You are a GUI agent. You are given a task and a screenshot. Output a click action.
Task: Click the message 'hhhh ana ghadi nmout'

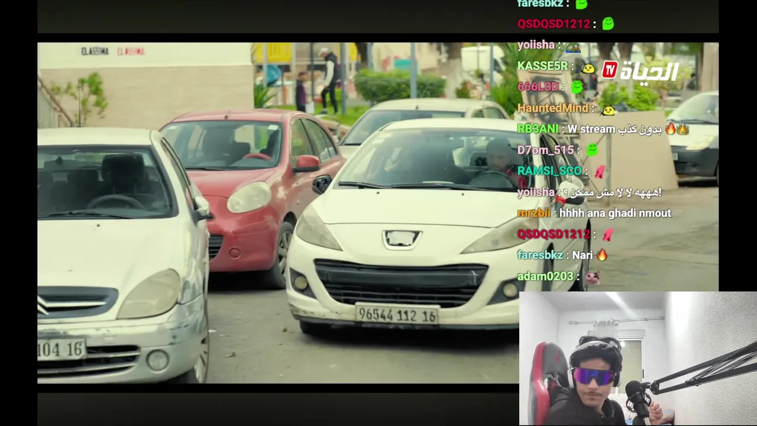tap(615, 213)
